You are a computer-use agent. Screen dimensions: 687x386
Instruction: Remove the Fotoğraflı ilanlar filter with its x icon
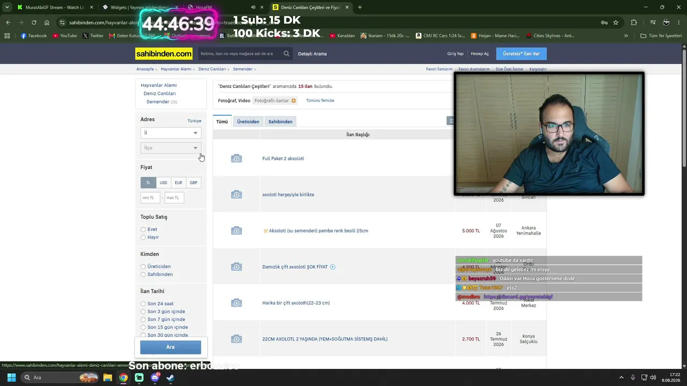tap(294, 101)
